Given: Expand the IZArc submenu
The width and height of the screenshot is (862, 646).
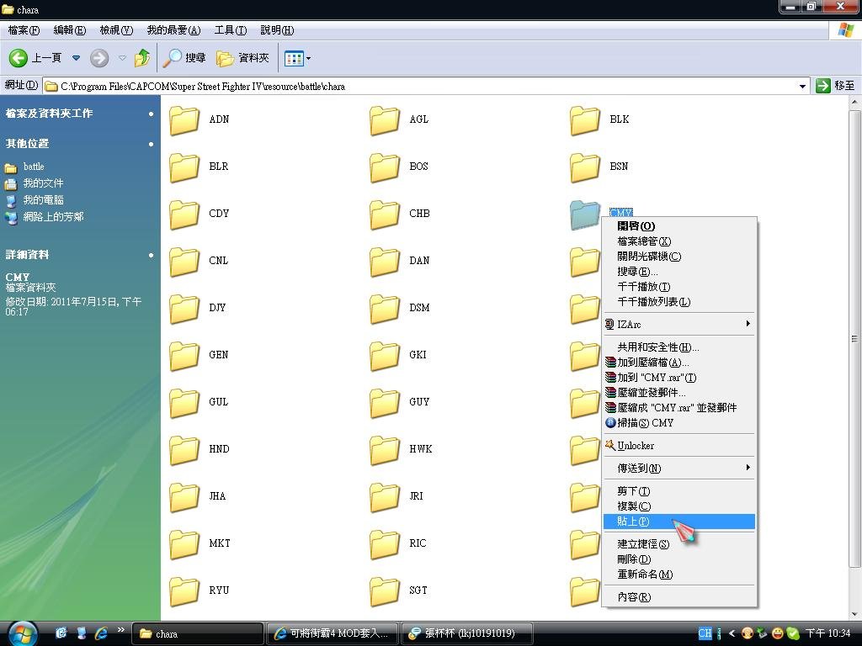Looking at the screenshot, I should tap(678, 324).
